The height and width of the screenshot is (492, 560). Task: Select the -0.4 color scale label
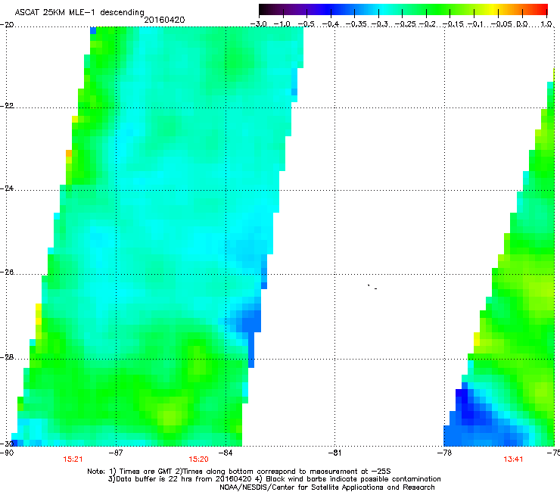click(x=331, y=24)
